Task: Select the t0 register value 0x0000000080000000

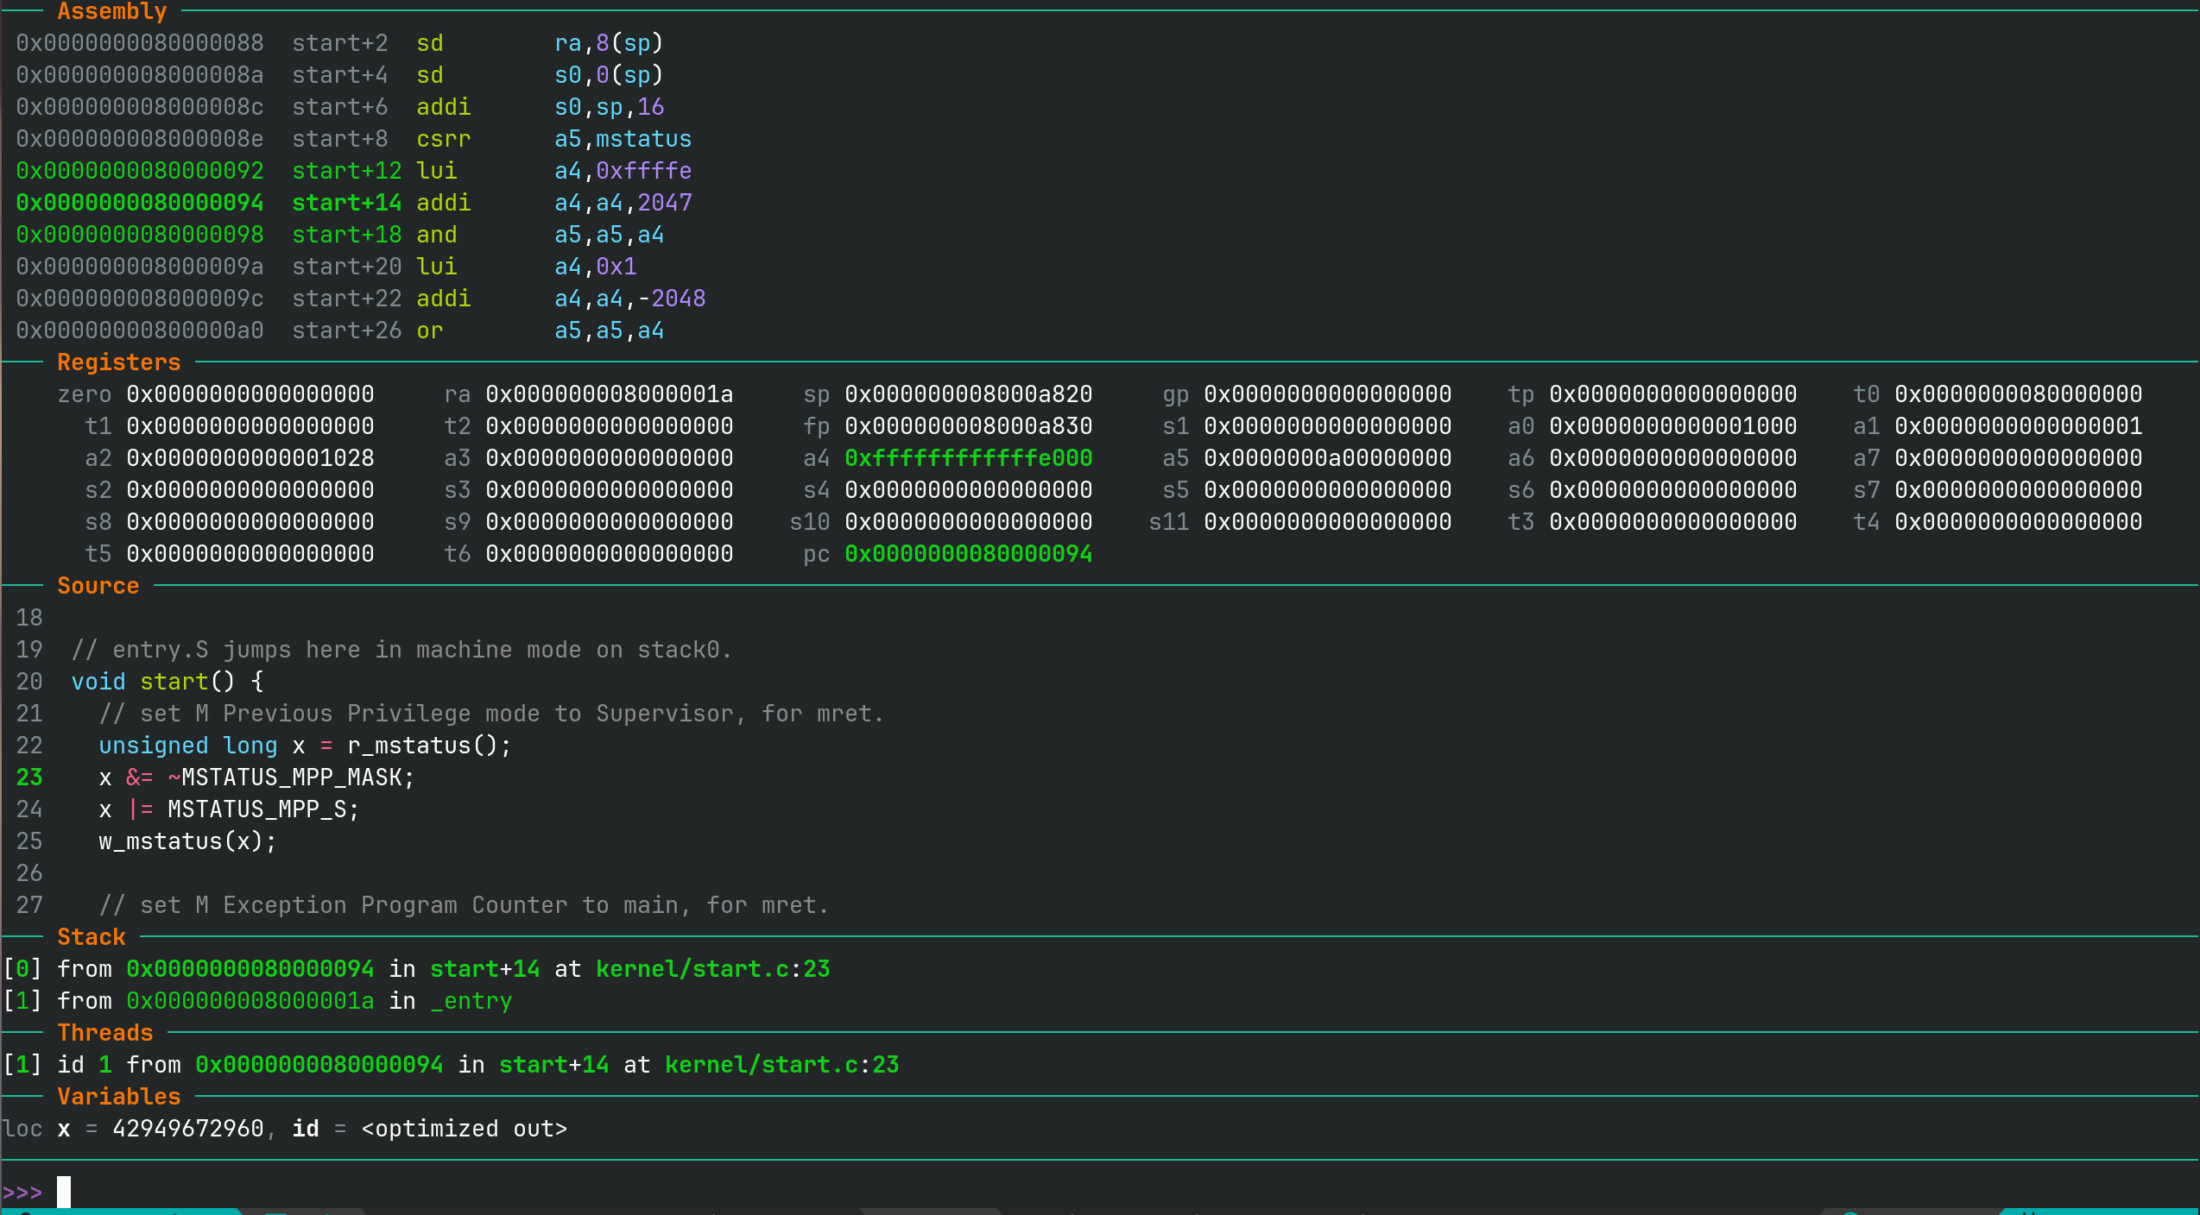Action: (2019, 394)
